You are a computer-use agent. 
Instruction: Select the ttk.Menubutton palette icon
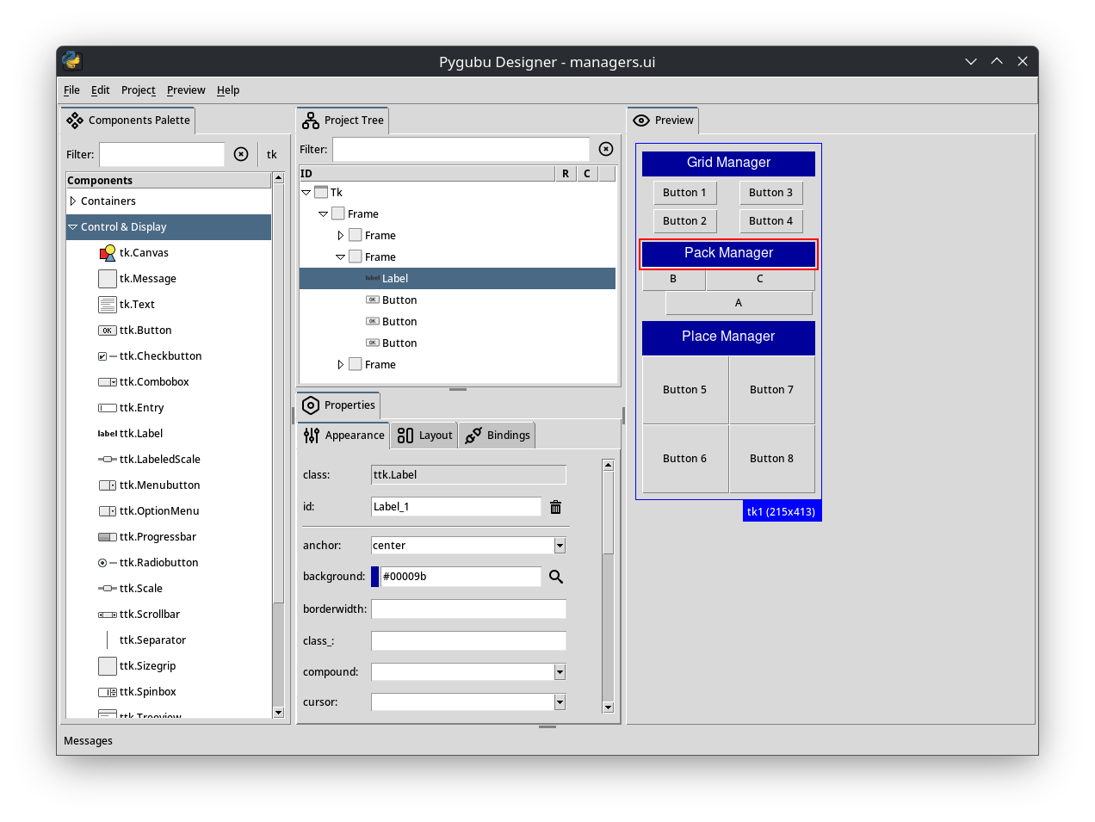108,485
